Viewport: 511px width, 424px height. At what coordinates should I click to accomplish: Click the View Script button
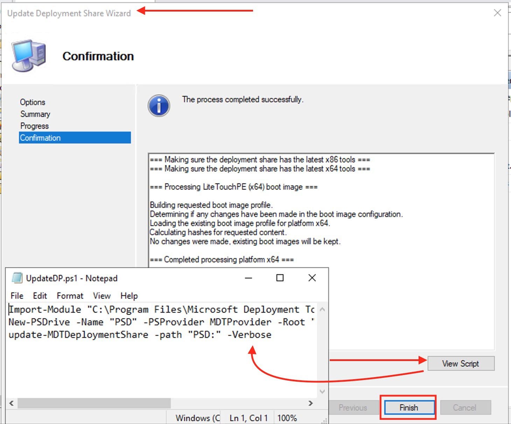click(x=461, y=363)
